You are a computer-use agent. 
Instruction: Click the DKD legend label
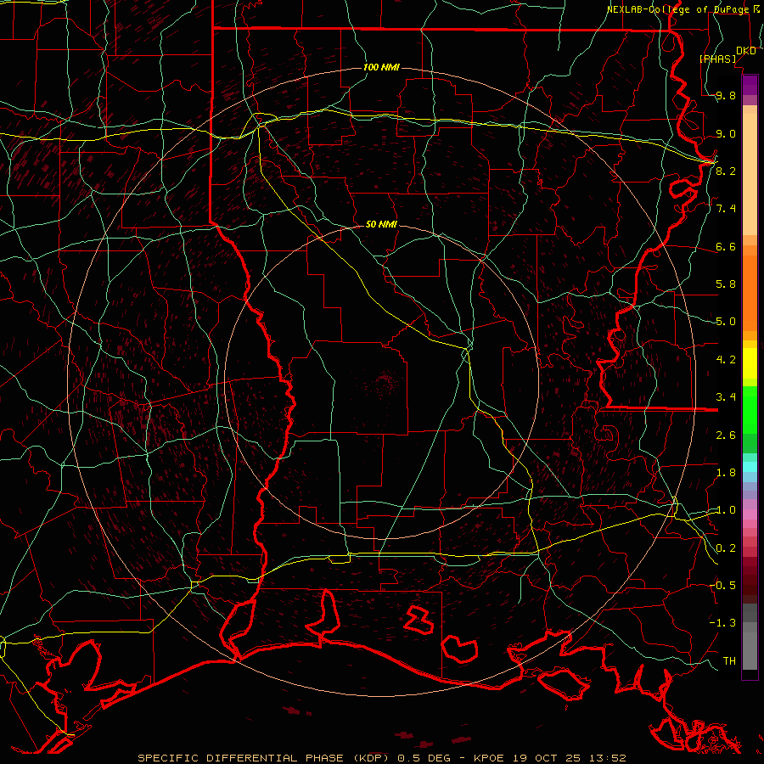[x=745, y=51]
